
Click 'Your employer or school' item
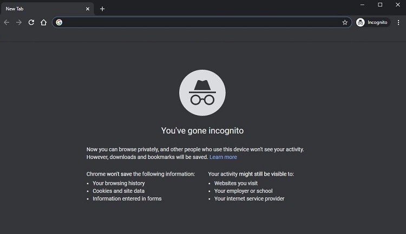(244, 191)
